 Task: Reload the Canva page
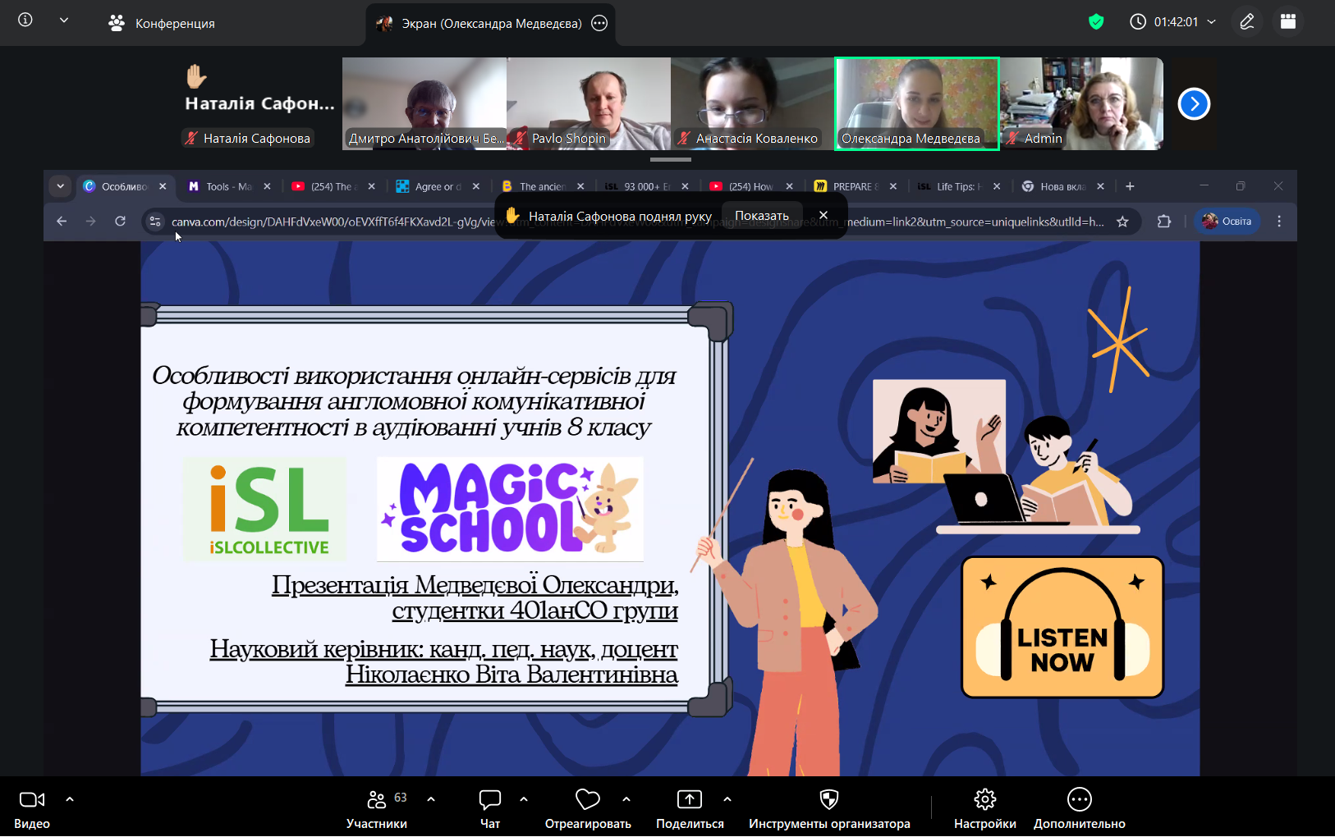click(121, 221)
